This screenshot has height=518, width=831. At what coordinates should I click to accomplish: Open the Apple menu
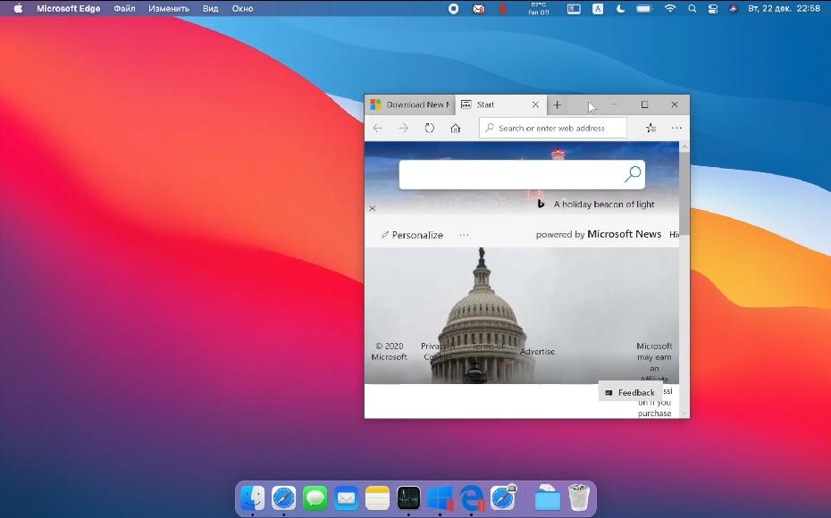click(18, 9)
